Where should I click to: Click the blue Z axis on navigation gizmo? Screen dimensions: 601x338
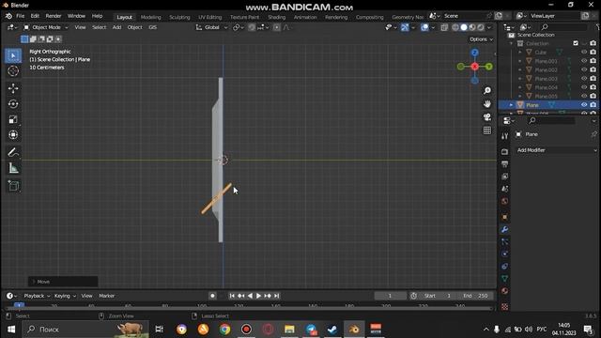[x=475, y=53]
